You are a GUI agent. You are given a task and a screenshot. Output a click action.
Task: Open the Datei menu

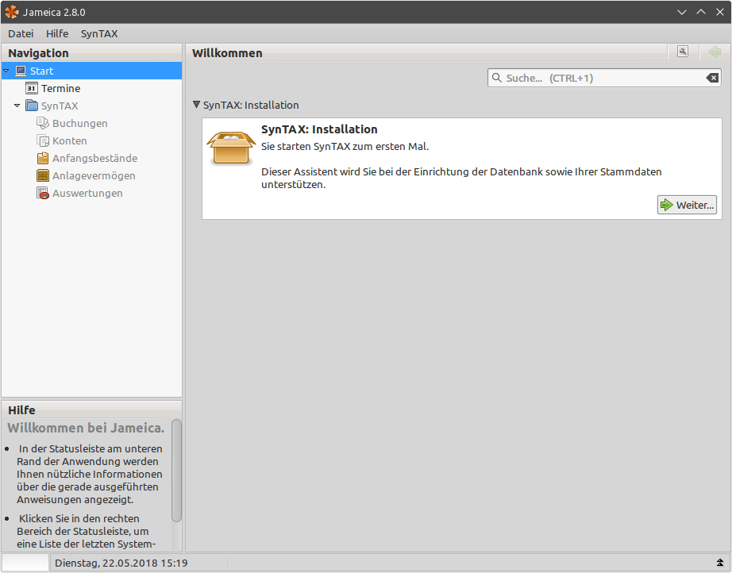point(21,33)
